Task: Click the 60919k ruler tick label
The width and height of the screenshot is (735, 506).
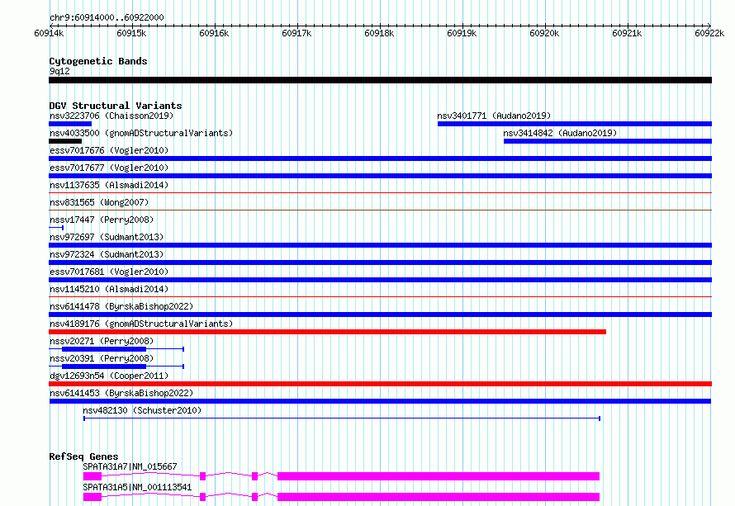Action: 462,33
